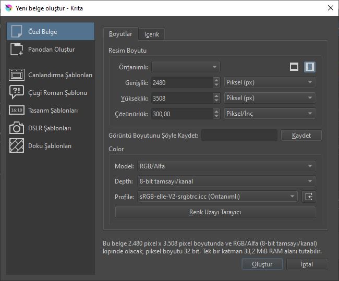Image resolution: width=339 pixels, height=281 pixels.
Task: Open the Doku Şablonları label in the sidebar
Action: 50,146
